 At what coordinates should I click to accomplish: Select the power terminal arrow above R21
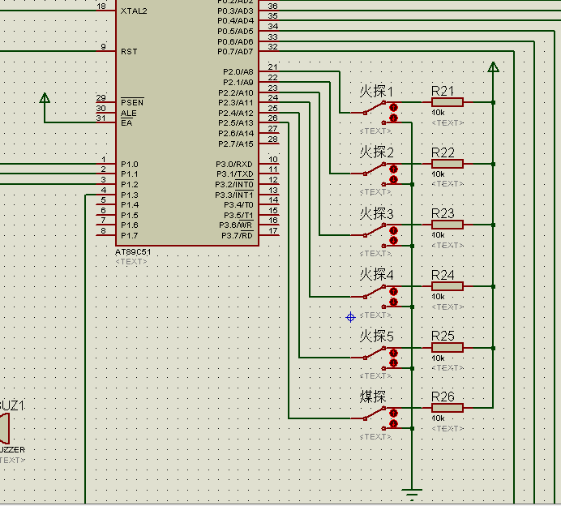pos(494,67)
